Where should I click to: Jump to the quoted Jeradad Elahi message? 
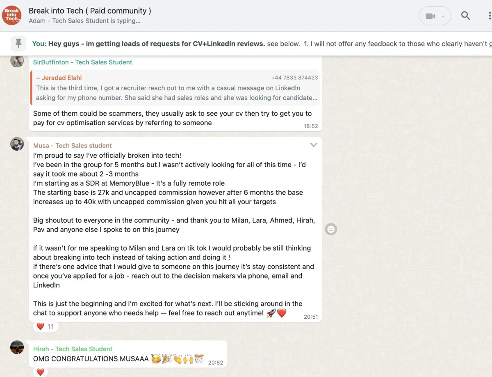(x=175, y=87)
